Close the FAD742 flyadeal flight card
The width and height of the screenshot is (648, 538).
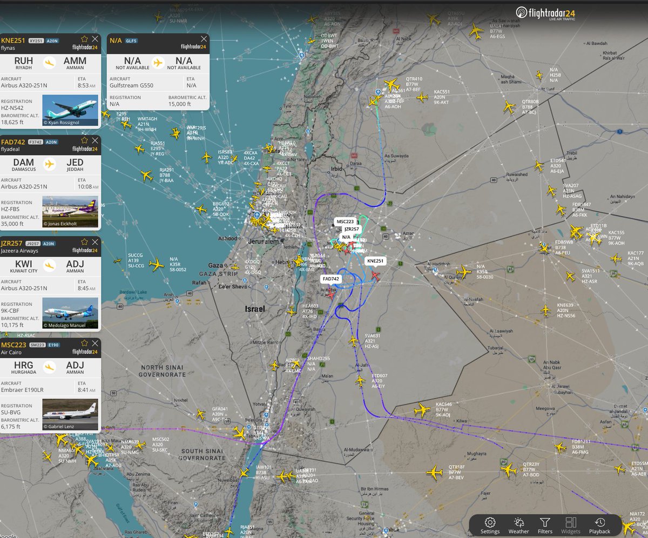[95, 140]
